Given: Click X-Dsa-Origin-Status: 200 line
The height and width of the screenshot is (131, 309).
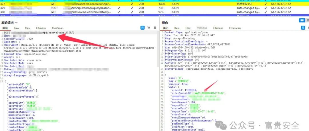Looking at the screenshot, I should [x=182, y=60].
